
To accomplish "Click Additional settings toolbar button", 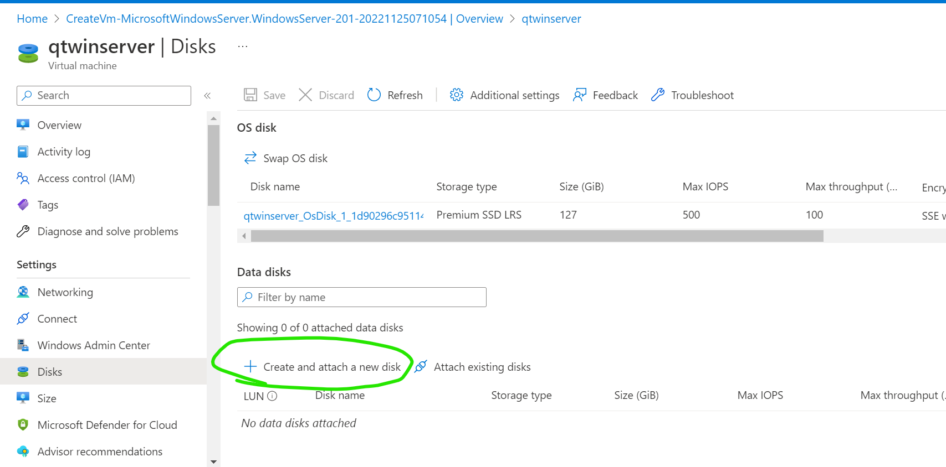I will tap(504, 95).
